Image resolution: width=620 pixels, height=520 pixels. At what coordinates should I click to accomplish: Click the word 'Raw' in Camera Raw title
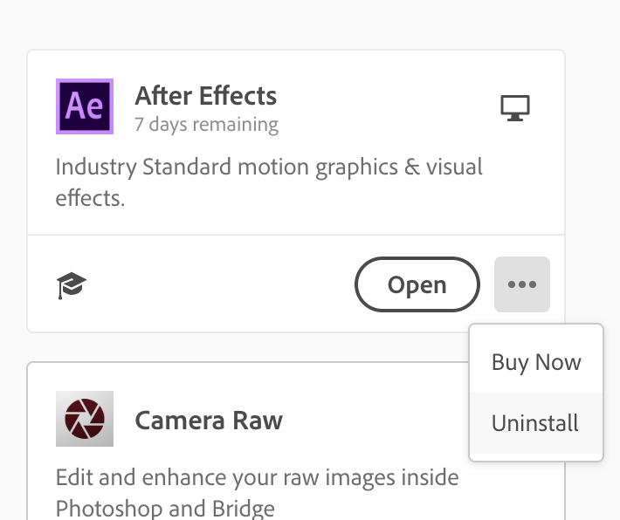(x=258, y=421)
